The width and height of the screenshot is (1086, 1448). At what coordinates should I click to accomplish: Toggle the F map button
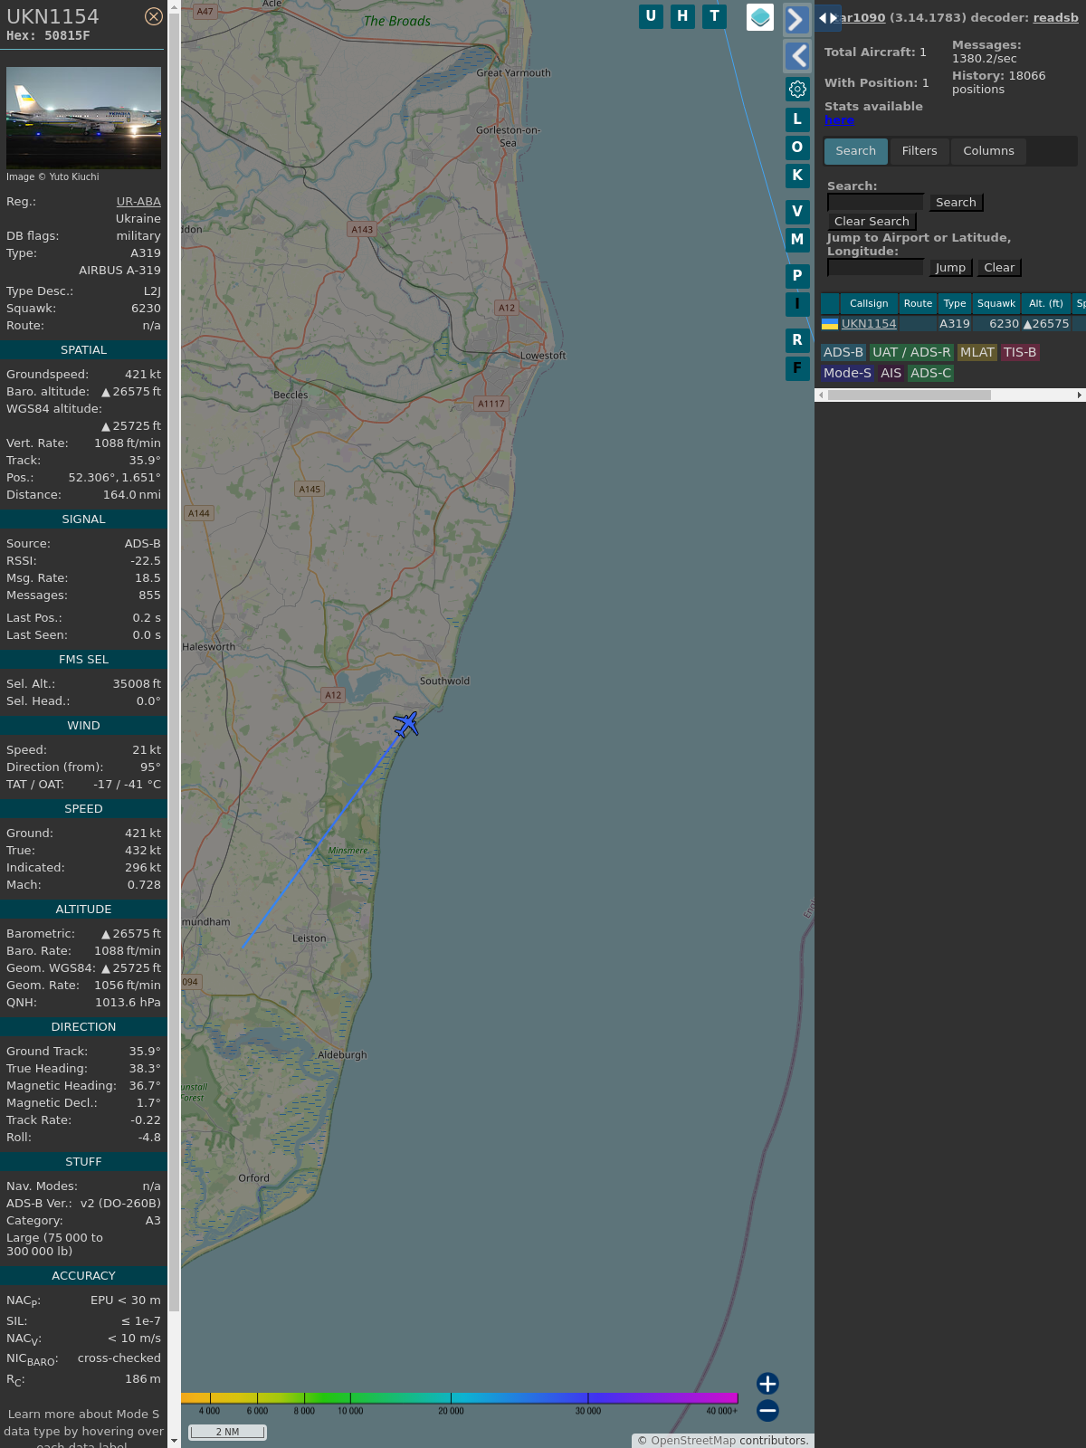(797, 368)
